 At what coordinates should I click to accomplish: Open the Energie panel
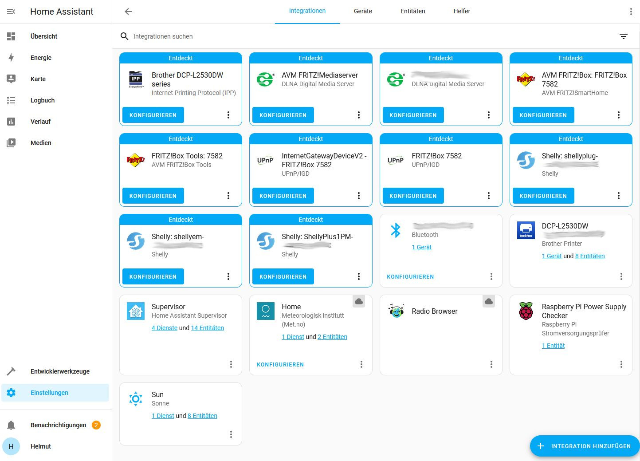pyautogui.click(x=55, y=58)
